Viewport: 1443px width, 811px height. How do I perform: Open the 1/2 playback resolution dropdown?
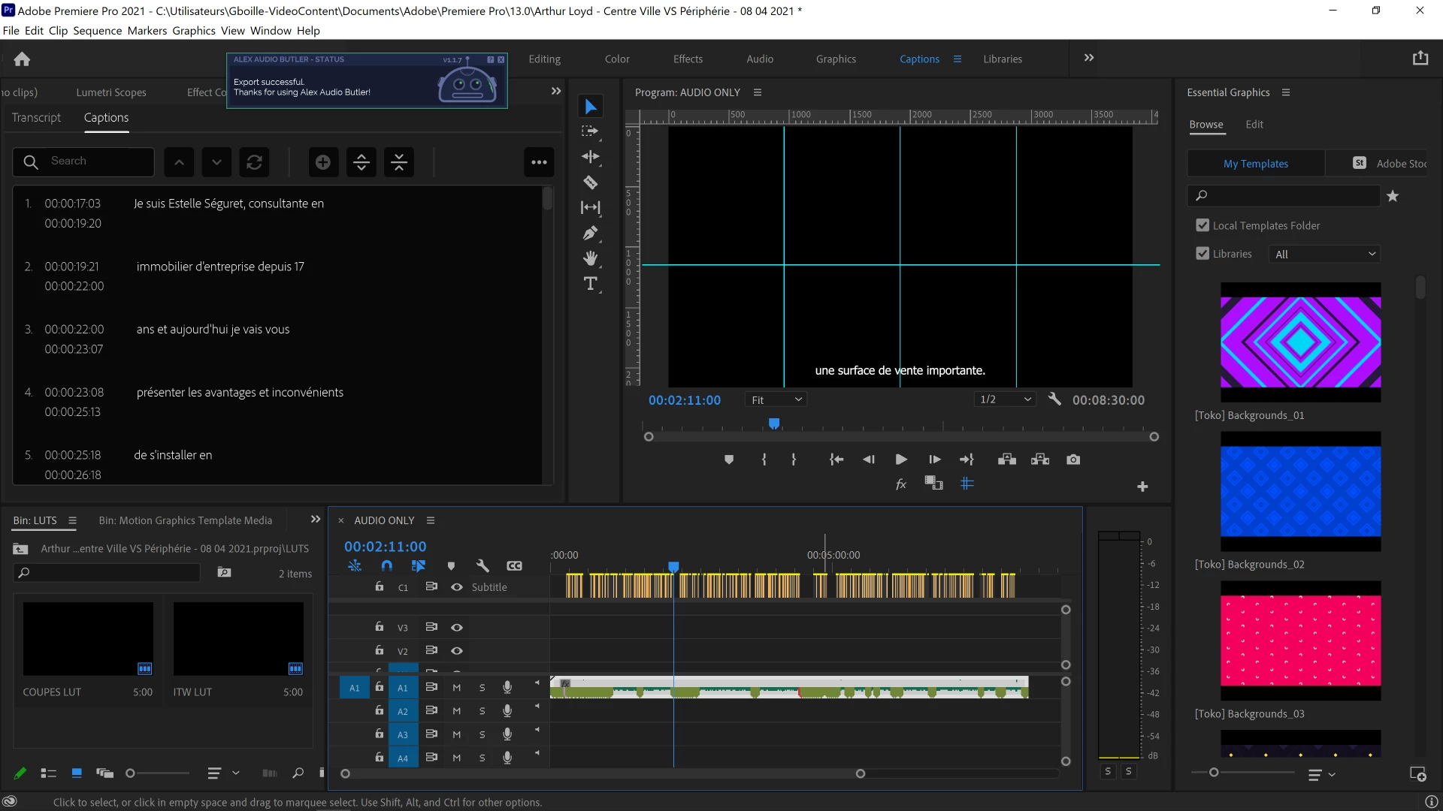[x=1005, y=399]
